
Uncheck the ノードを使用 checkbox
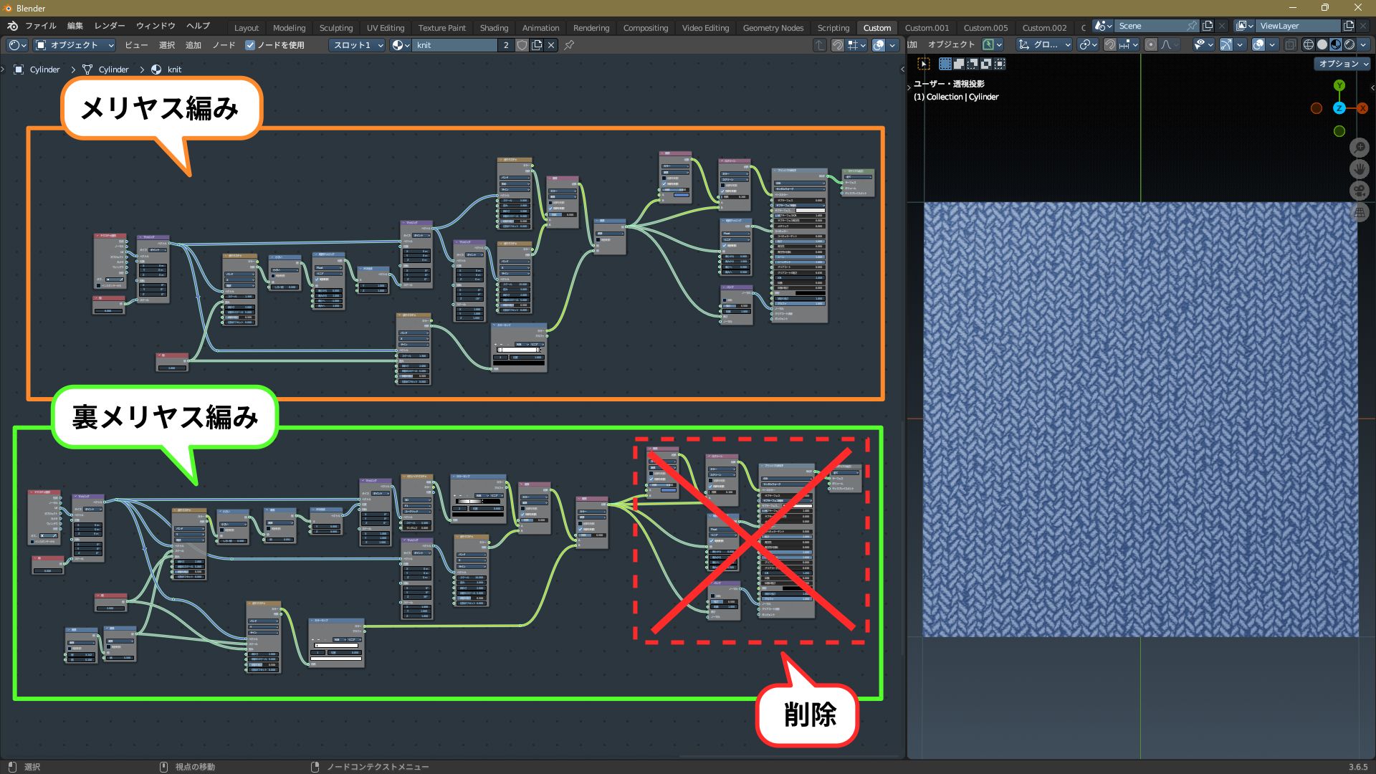250,45
